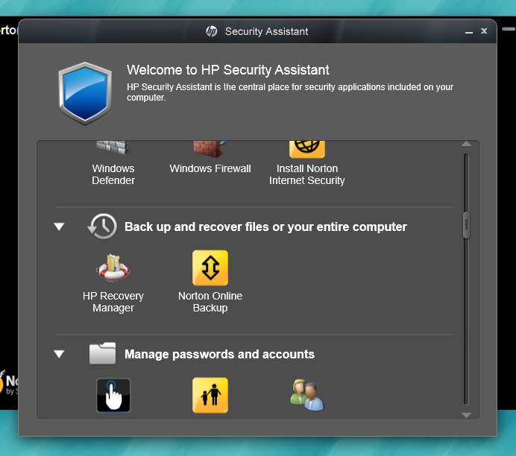Click the vertical scrollbar thumb
This screenshot has width=516, height=456.
coord(466,225)
